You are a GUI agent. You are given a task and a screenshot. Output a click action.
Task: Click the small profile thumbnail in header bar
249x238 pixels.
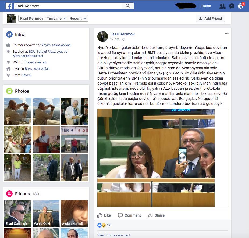coord(11,18)
